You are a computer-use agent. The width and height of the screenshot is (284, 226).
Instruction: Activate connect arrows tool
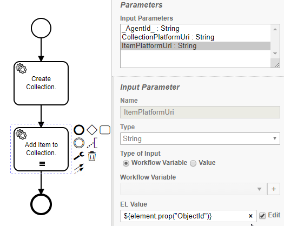pyautogui.click(x=79, y=168)
